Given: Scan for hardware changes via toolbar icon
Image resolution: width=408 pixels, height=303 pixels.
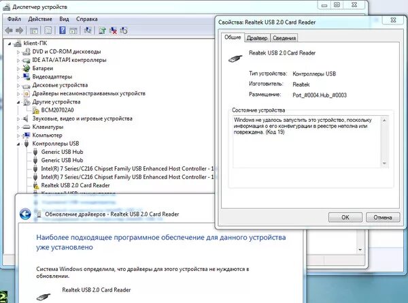Looking at the screenshot, I should 88,31.
